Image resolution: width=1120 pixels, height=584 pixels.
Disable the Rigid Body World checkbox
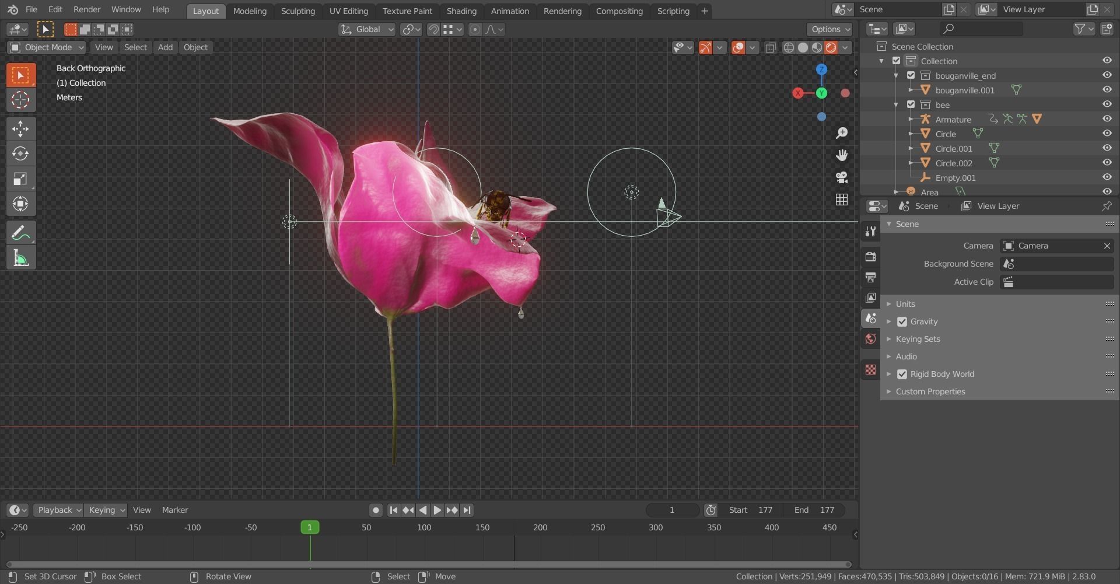pyautogui.click(x=902, y=374)
